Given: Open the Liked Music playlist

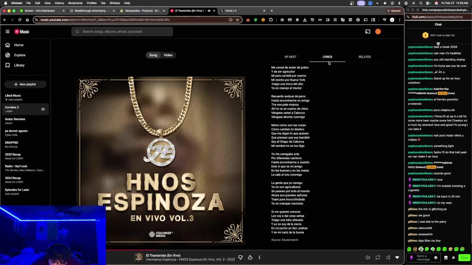Looking at the screenshot, I should [24, 98].
